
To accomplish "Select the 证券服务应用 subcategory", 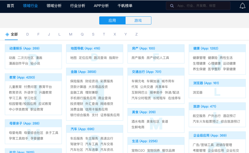I will [110, 115].
